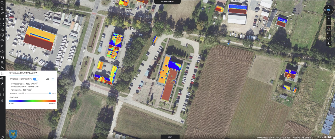
Task: Activate the fullscreen extent frame icon
Action: [2, 24]
